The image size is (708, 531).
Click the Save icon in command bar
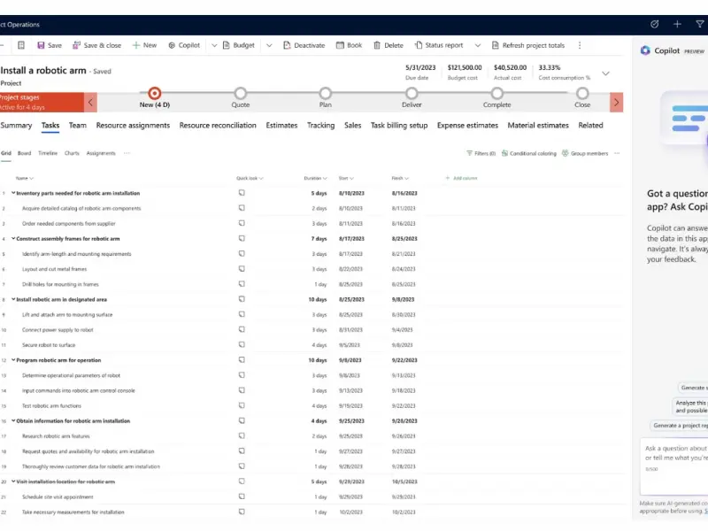pos(41,45)
